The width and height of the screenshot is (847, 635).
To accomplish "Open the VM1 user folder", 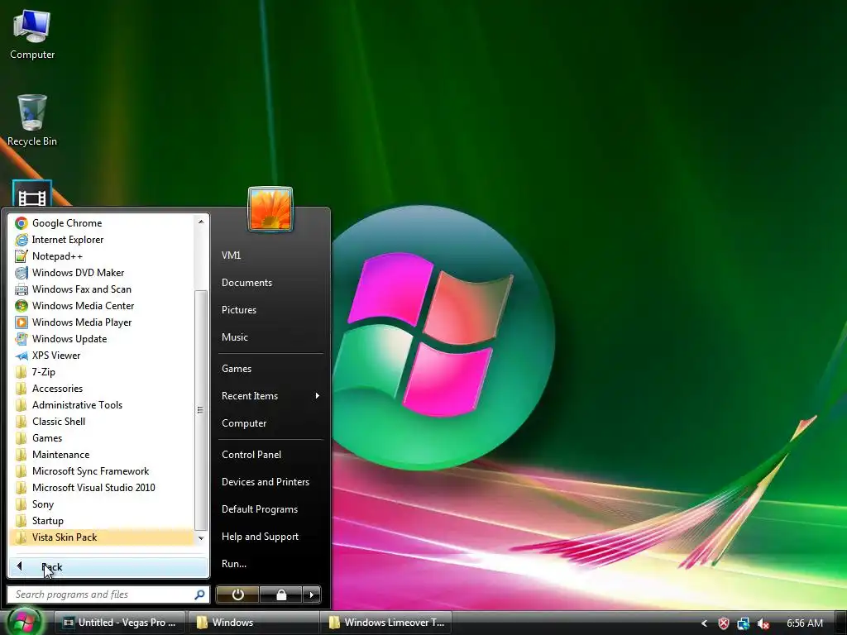I will 270,255.
